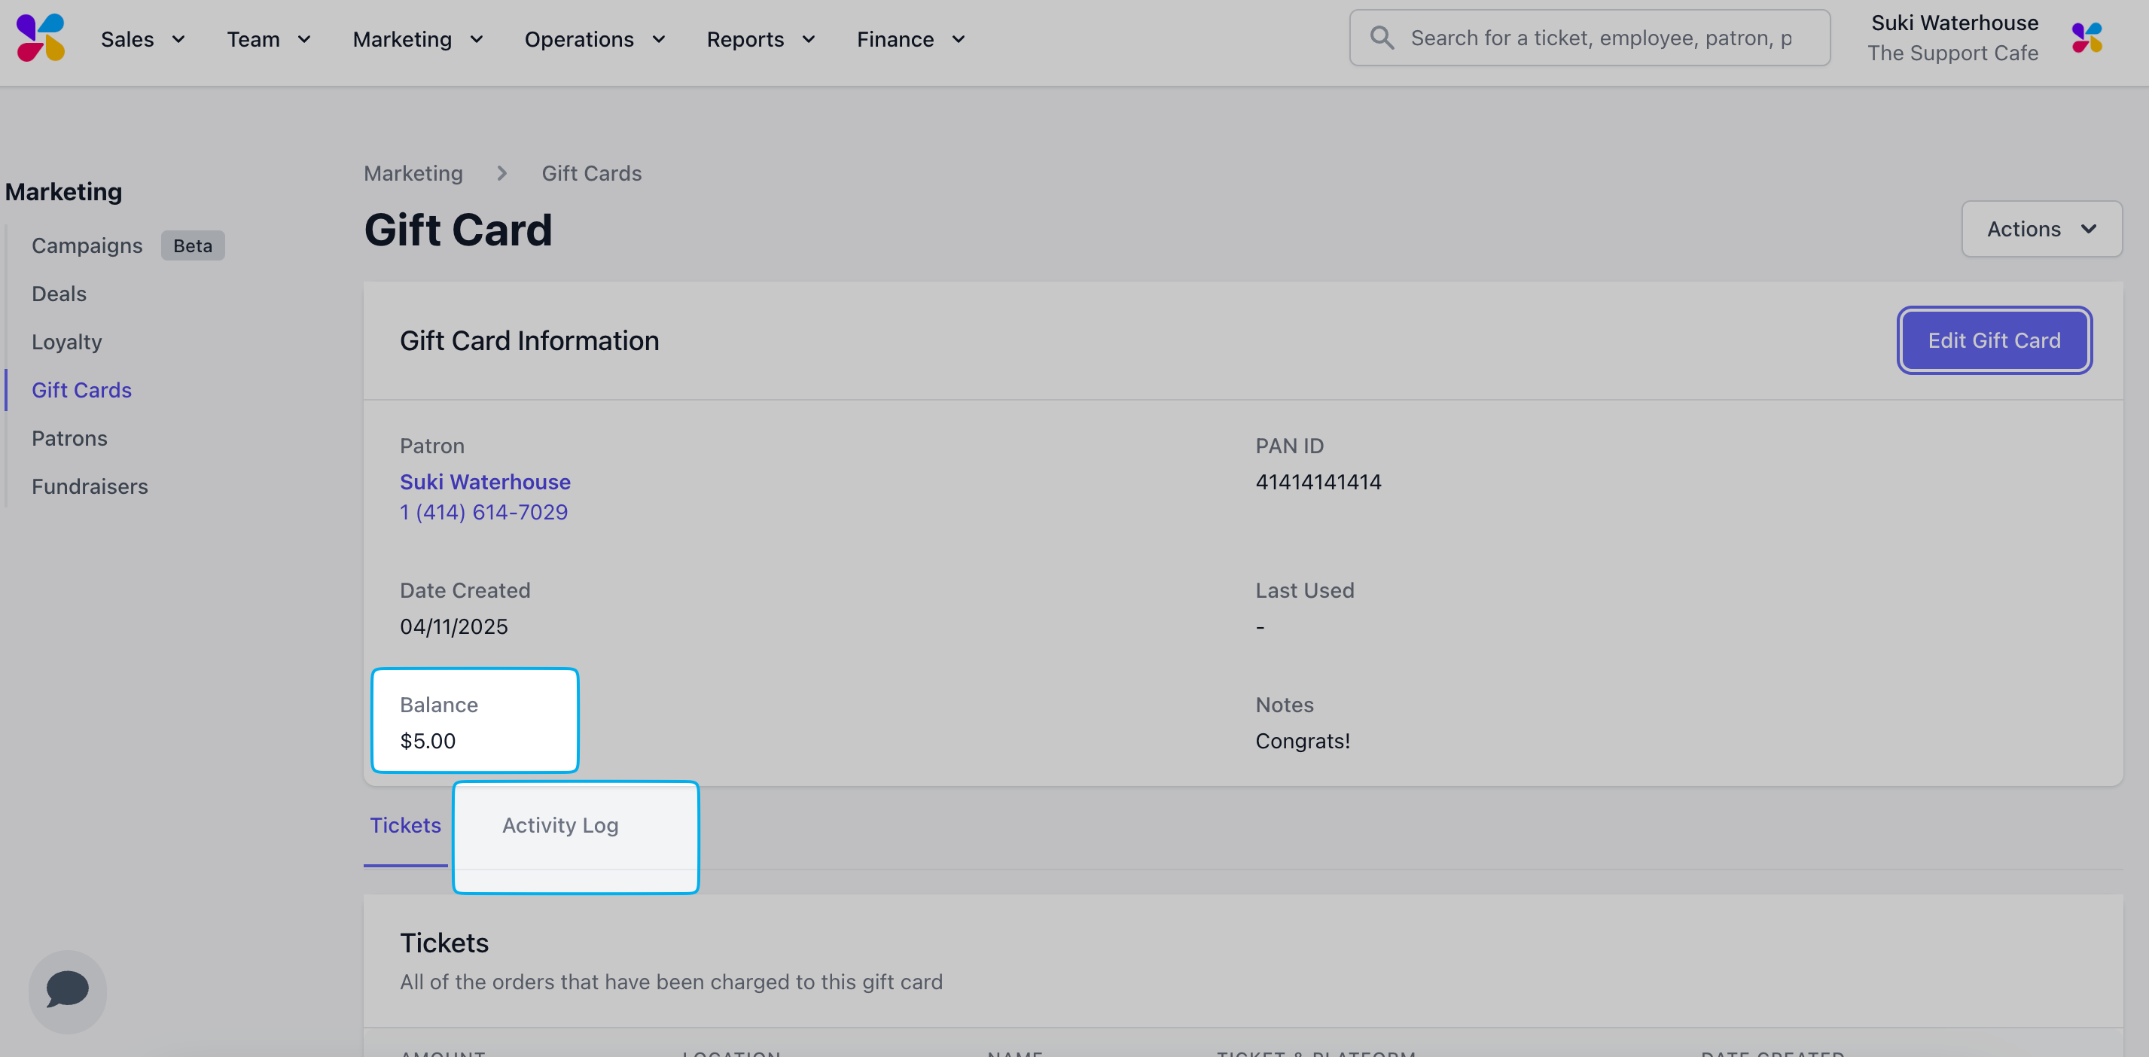
Task: Focus the ticket and patron search field
Action: tap(1602, 38)
